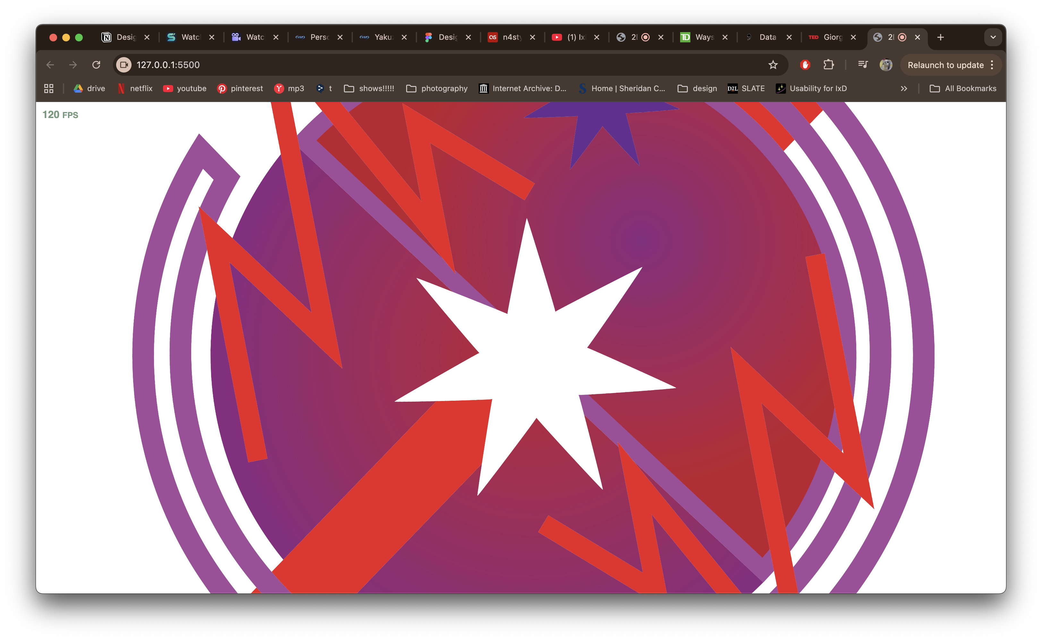
Task: Click the red hand ad-blocker extension icon
Action: (805, 65)
